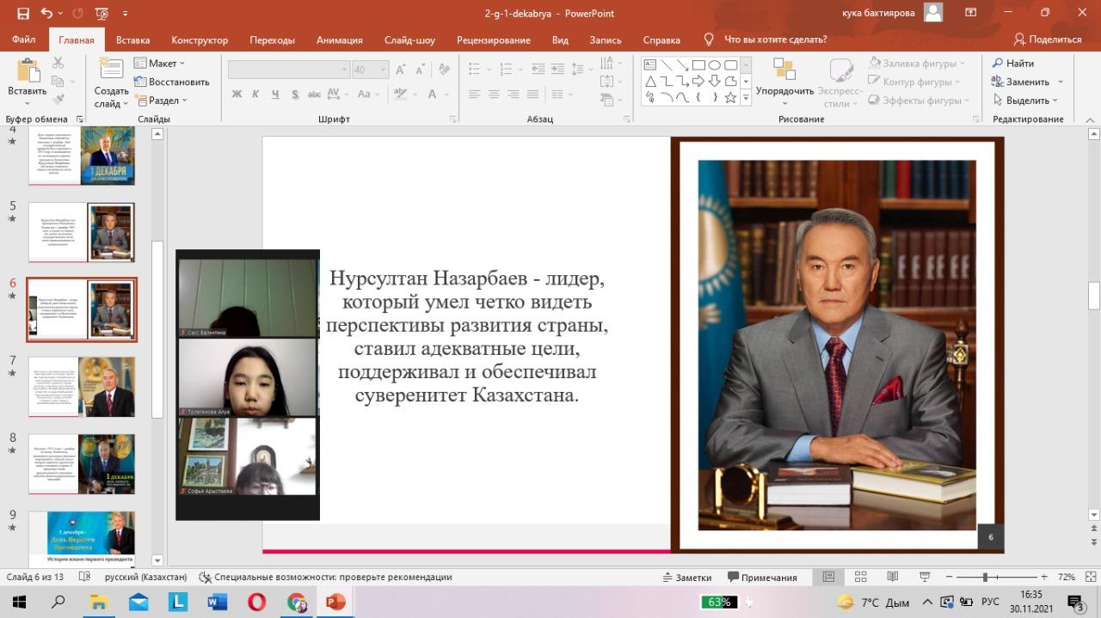Select the star shape in shapes gallery
The width and height of the screenshot is (1101, 618).
pyautogui.click(x=730, y=98)
